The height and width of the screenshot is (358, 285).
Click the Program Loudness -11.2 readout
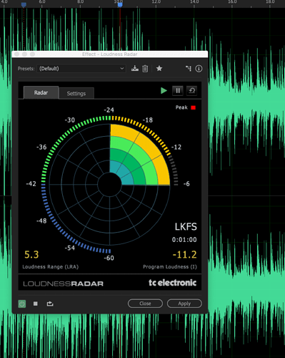click(x=185, y=255)
